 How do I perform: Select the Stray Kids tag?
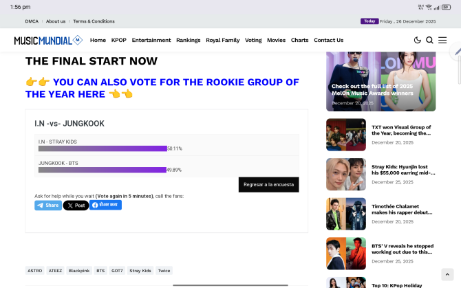(x=140, y=271)
